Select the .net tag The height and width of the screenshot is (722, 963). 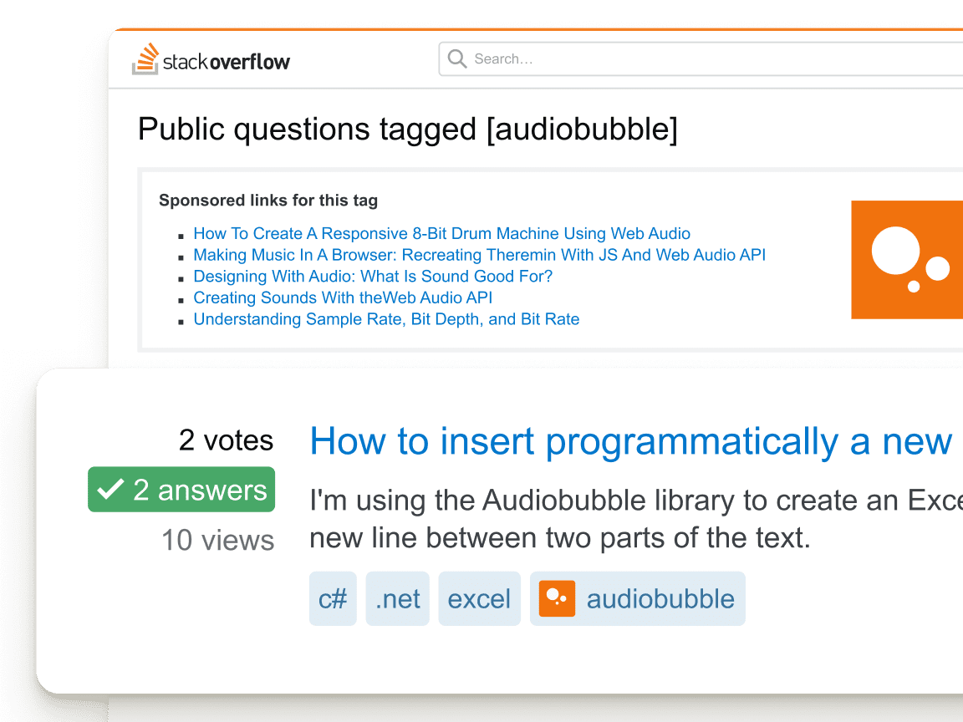(397, 598)
